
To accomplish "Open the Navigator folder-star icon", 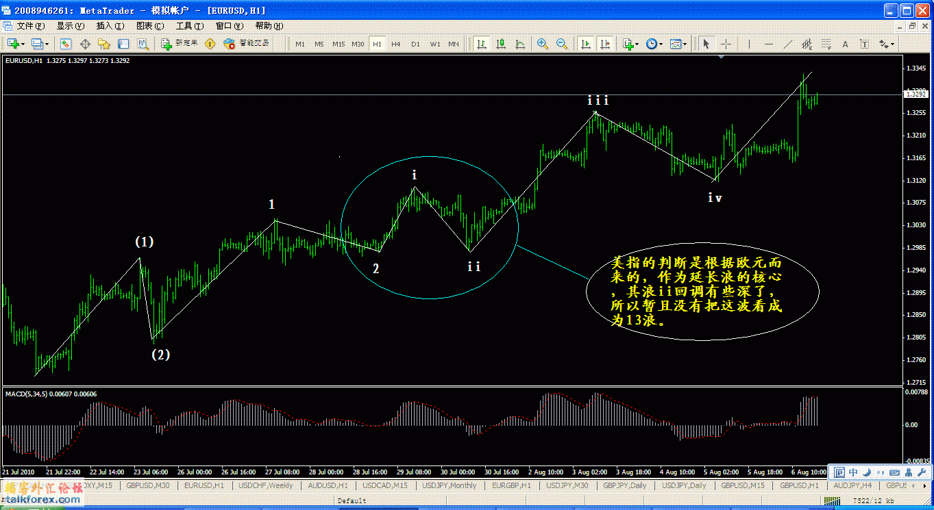I will click(104, 44).
